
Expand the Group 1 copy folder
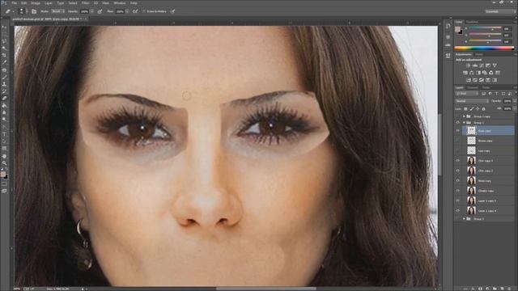464,116
